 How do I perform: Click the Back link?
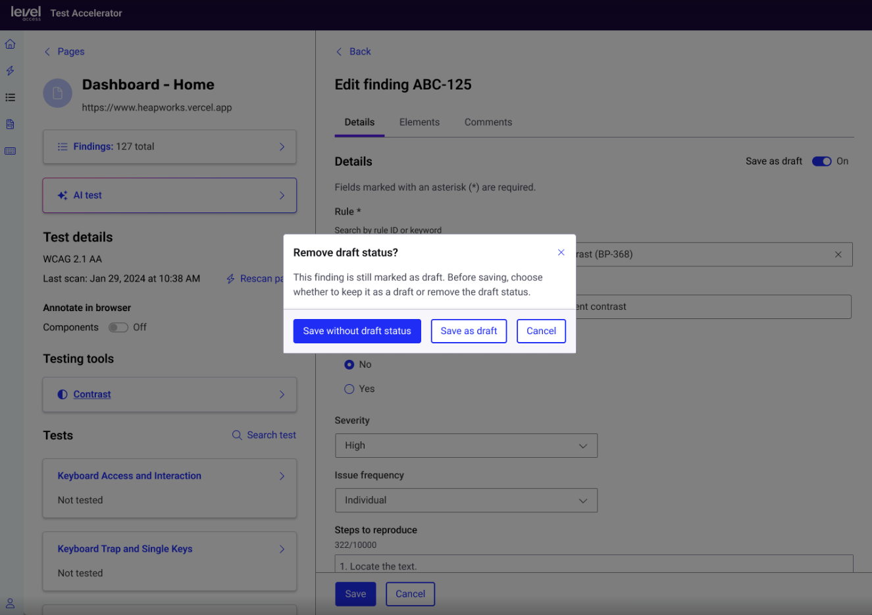[x=353, y=52]
